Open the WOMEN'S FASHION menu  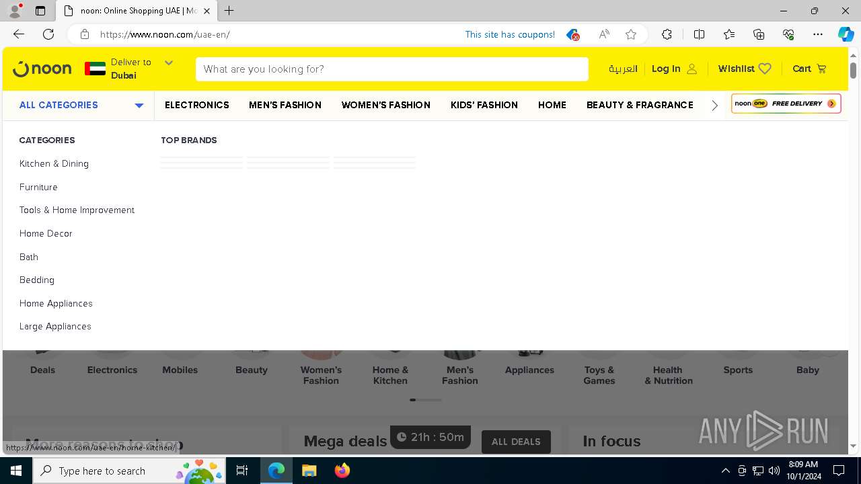[x=386, y=105]
